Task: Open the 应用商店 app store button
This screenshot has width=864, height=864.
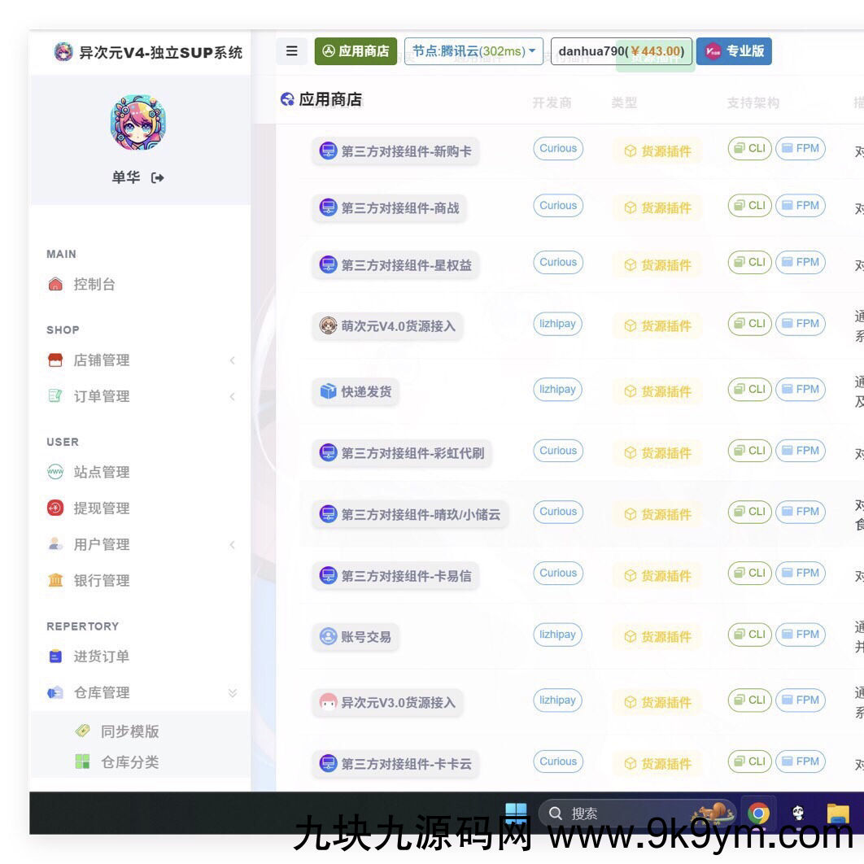Action: point(356,51)
